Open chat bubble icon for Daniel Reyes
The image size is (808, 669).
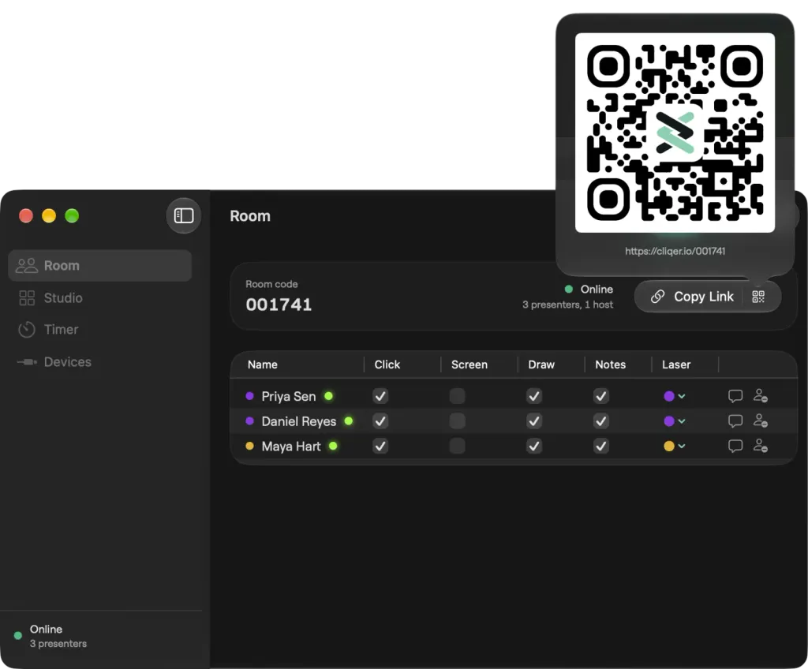point(735,421)
